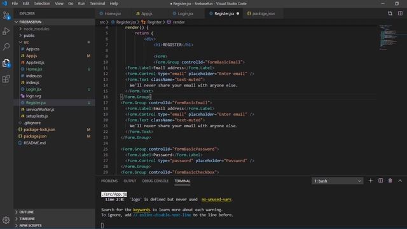
Task: Open the Edit menu
Action: (26, 4)
